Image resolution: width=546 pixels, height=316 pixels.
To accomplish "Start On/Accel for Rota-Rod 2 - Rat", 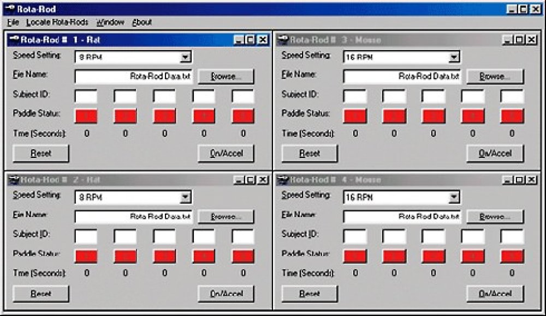I will [x=226, y=294].
